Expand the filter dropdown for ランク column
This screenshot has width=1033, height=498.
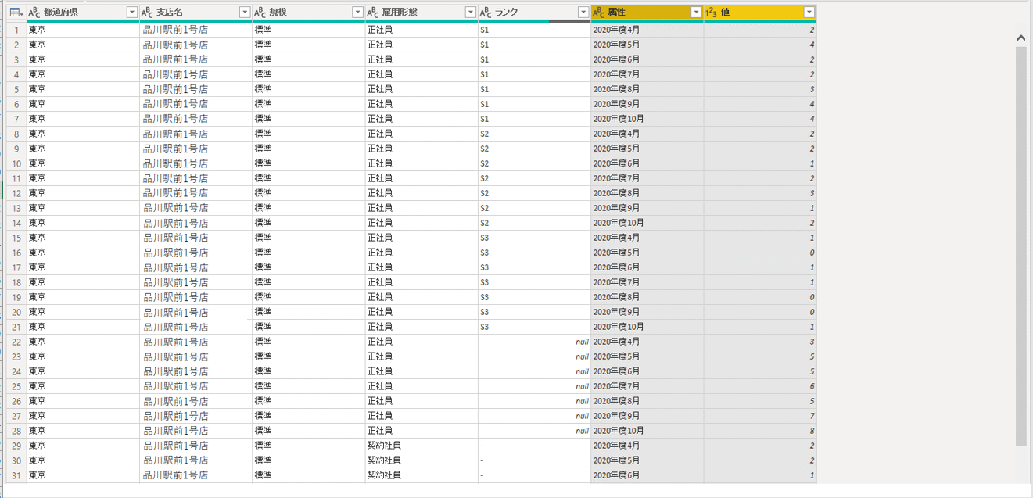pos(583,13)
